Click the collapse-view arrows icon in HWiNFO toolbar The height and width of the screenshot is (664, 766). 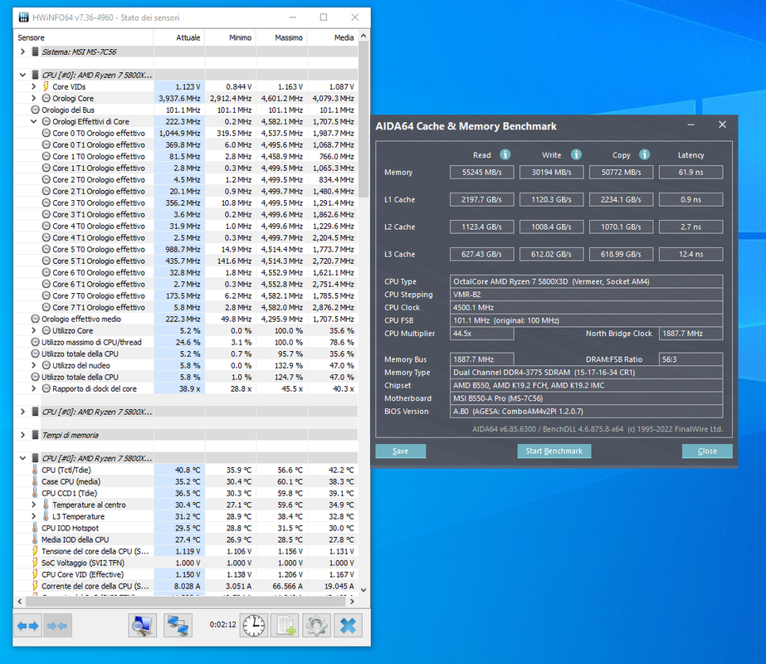tap(57, 625)
